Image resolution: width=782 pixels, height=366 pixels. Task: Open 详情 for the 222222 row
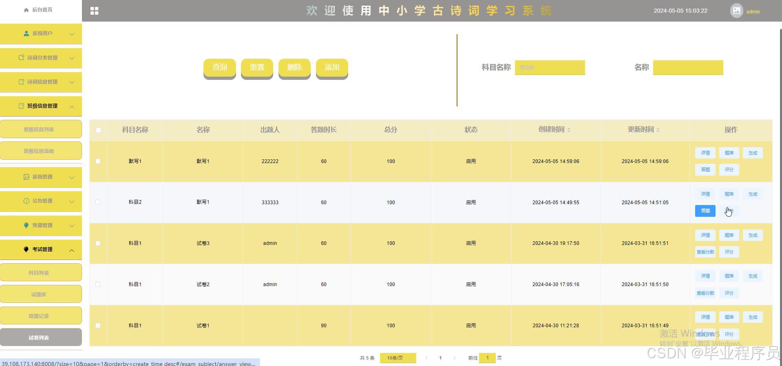(705, 153)
